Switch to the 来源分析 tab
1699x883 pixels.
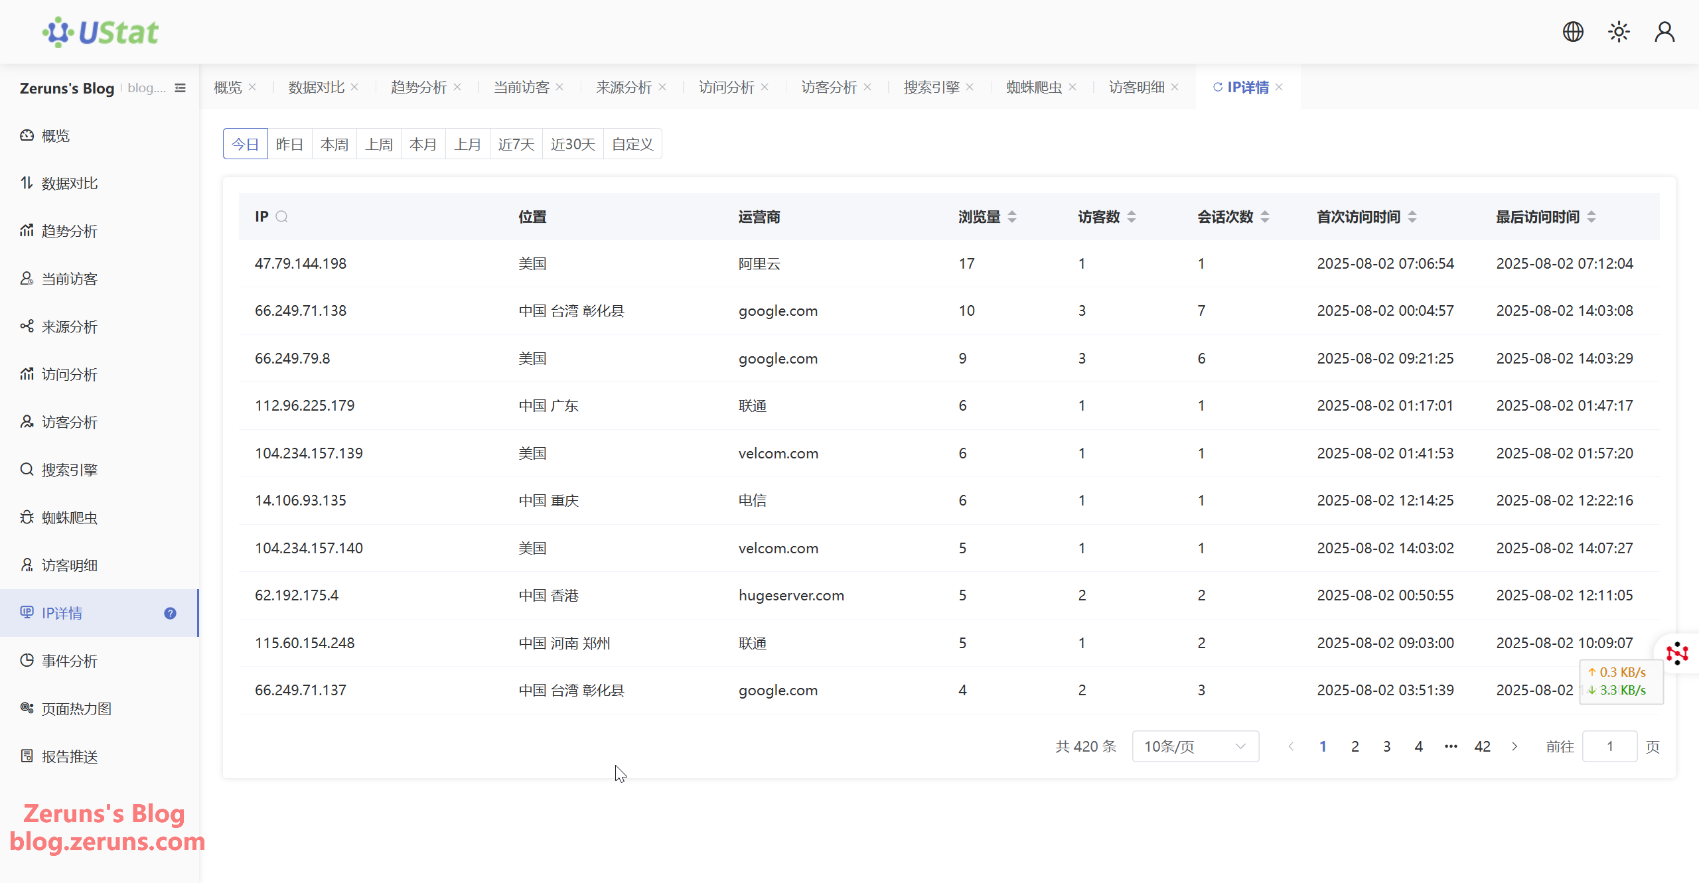[624, 88]
